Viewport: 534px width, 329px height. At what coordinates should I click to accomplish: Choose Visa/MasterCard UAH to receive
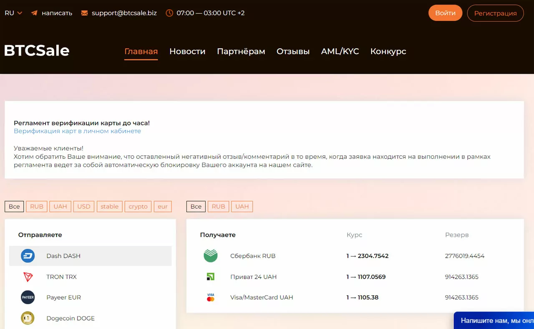[x=262, y=297]
